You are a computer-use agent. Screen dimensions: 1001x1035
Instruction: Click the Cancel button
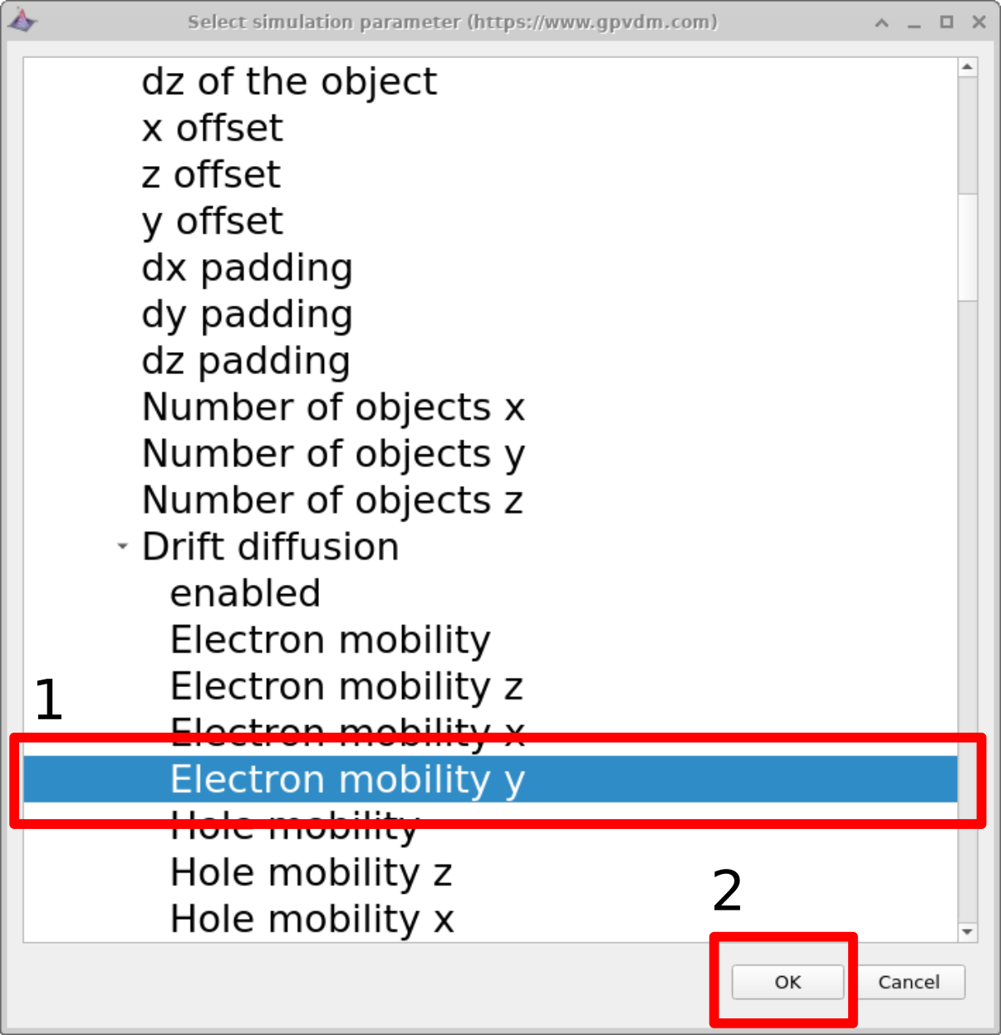[x=910, y=982]
